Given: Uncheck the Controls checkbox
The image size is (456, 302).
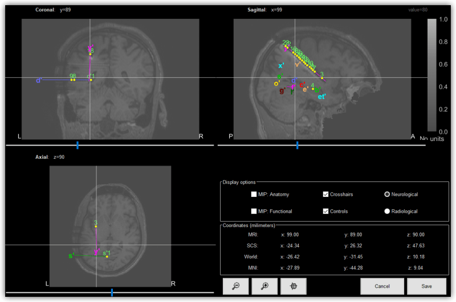Looking at the screenshot, I should coord(325,211).
